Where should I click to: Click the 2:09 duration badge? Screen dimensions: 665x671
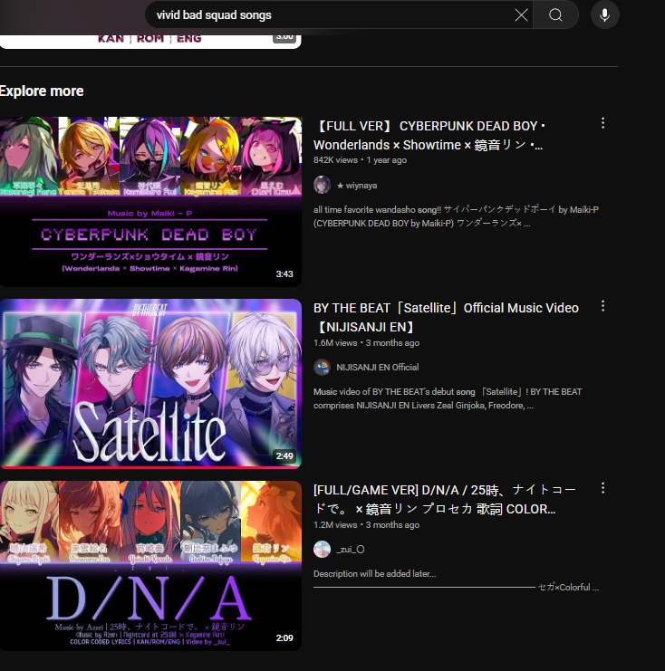pyautogui.click(x=284, y=638)
